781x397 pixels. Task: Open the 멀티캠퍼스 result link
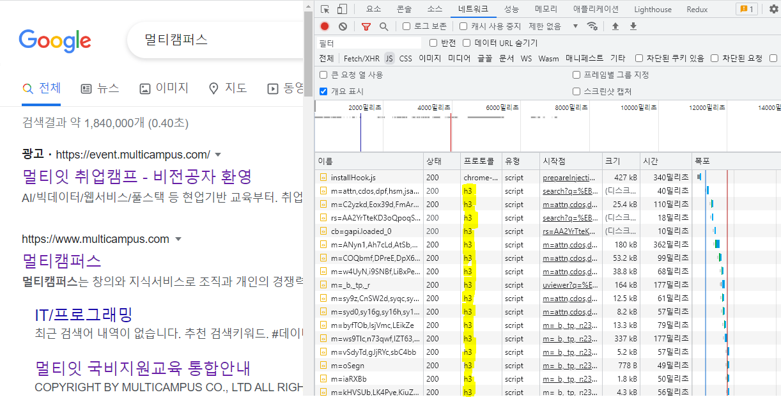pyautogui.click(x=61, y=261)
